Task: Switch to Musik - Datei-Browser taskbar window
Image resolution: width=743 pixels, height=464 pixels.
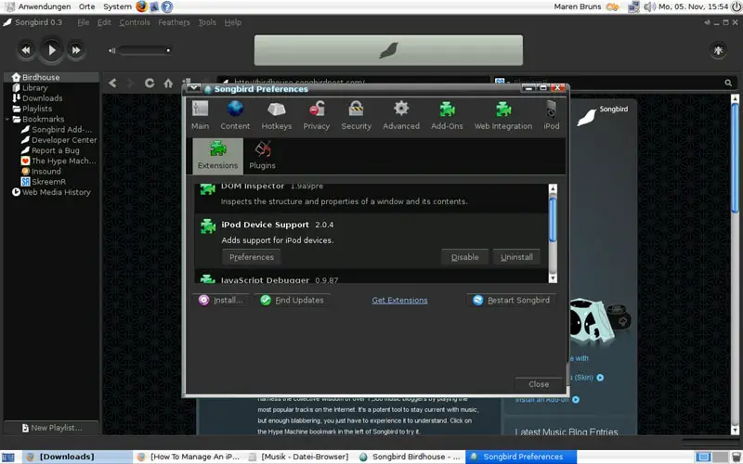Action: click(299, 457)
